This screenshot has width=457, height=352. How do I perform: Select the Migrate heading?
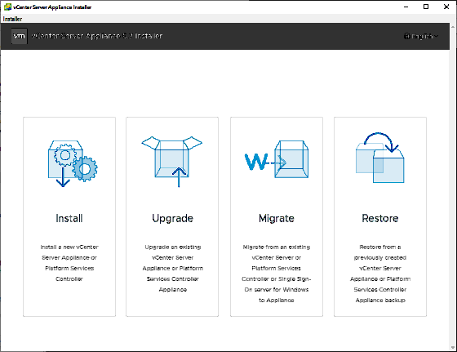click(x=277, y=218)
